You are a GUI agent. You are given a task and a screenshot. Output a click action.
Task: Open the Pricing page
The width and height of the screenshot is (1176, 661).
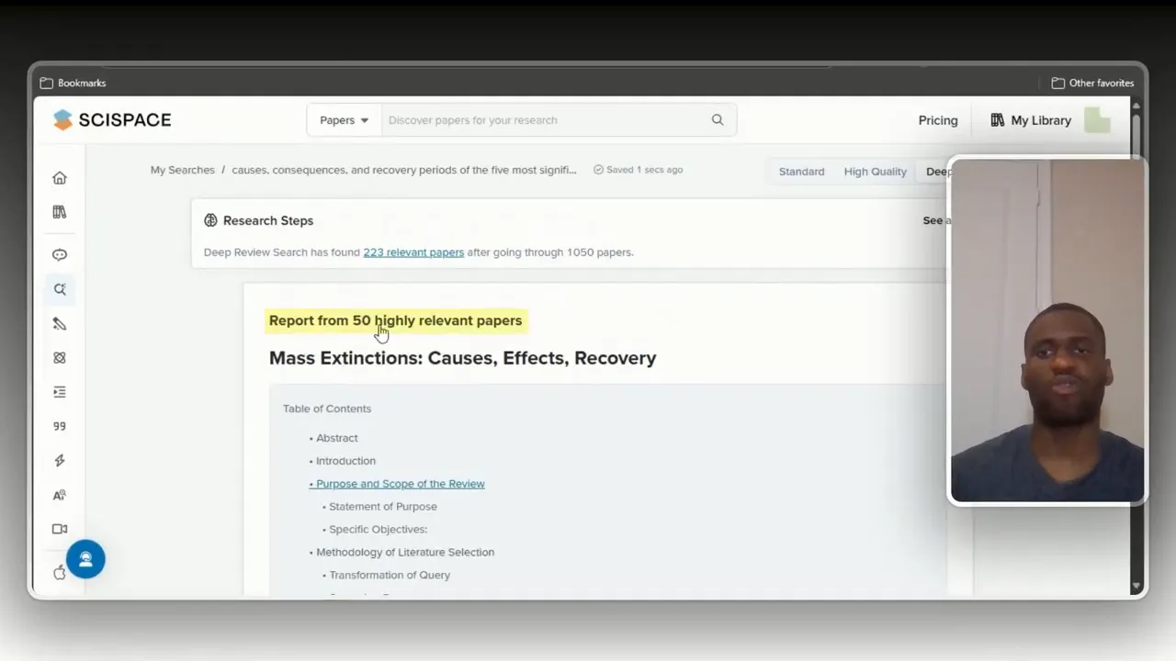(937, 119)
